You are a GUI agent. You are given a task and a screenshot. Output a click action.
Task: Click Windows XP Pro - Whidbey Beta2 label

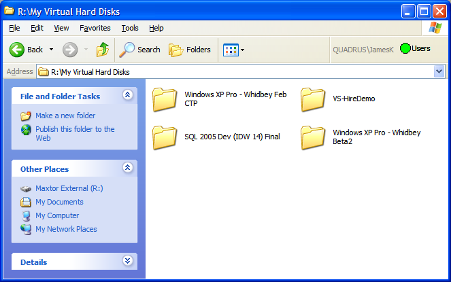376,137
